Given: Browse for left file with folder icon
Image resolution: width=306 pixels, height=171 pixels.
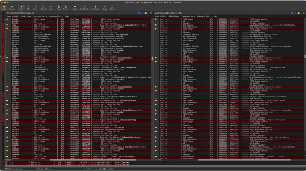Looking at the screenshot, I should click(x=146, y=13).
